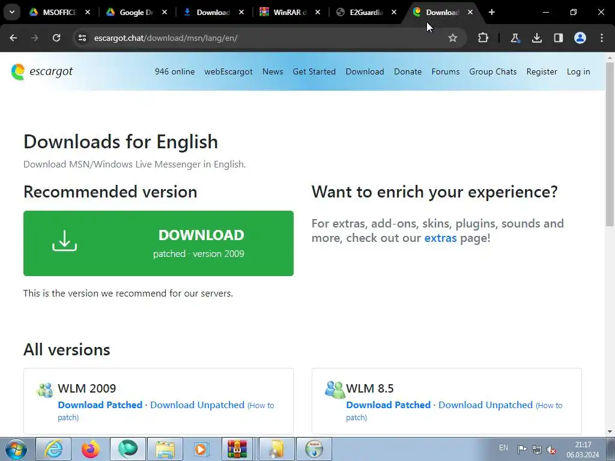
Task: Open the WinRAR taskbar icon
Action: pyautogui.click(x=238, y=449)
